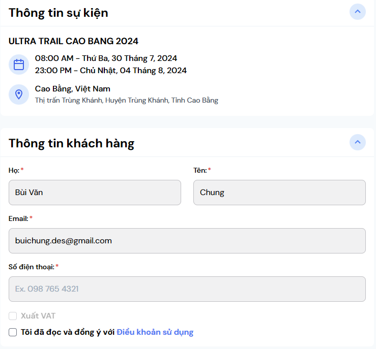Click the Thông tin sự kiện heading
The height and width of the screenshot is (349, 376).
58,13
